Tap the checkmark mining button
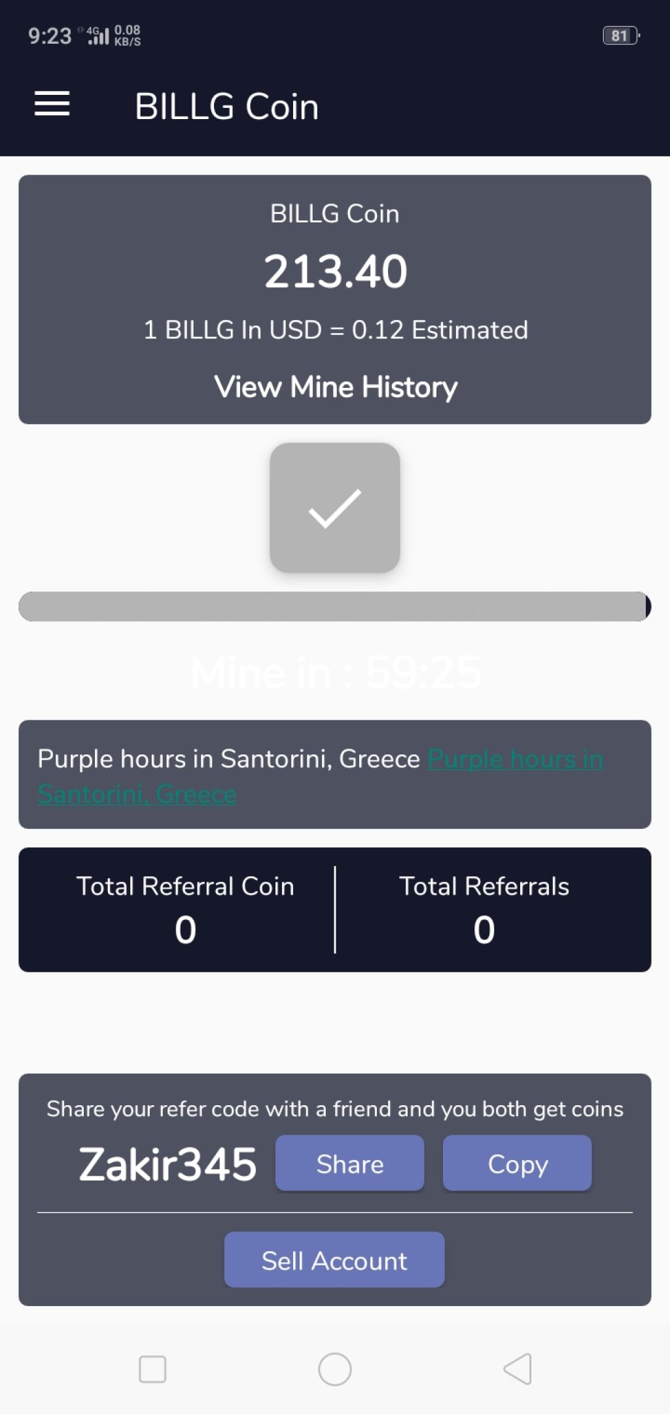This screenshot has width=670, height=1414. (334, 508)
